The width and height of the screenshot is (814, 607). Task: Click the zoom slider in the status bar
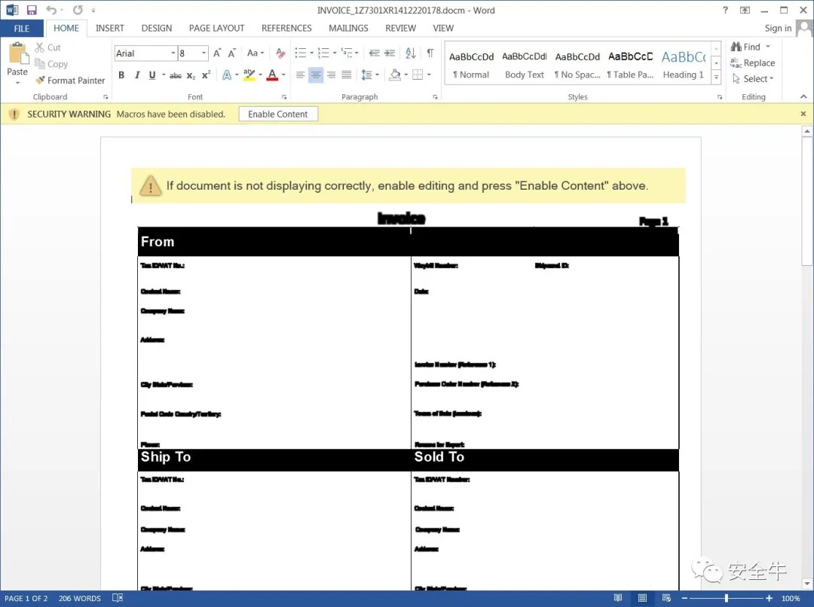pyautogui.click(x=726, y=599)
